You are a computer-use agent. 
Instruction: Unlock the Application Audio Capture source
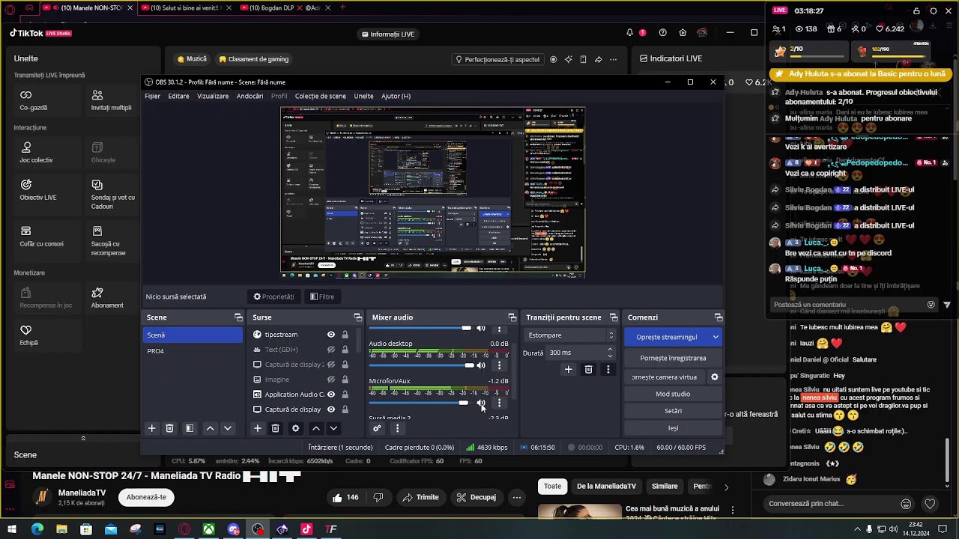pyautogui.click(x=345, y=395)
